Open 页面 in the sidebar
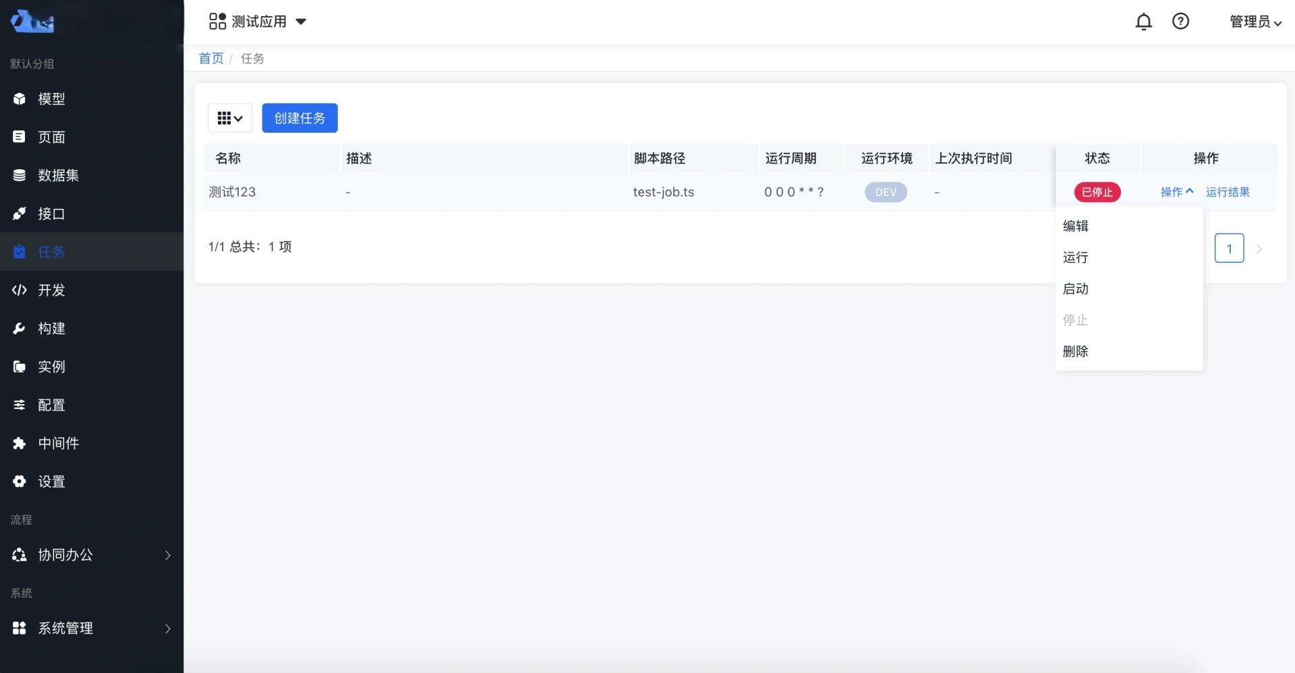 click(x=92, y=137)
